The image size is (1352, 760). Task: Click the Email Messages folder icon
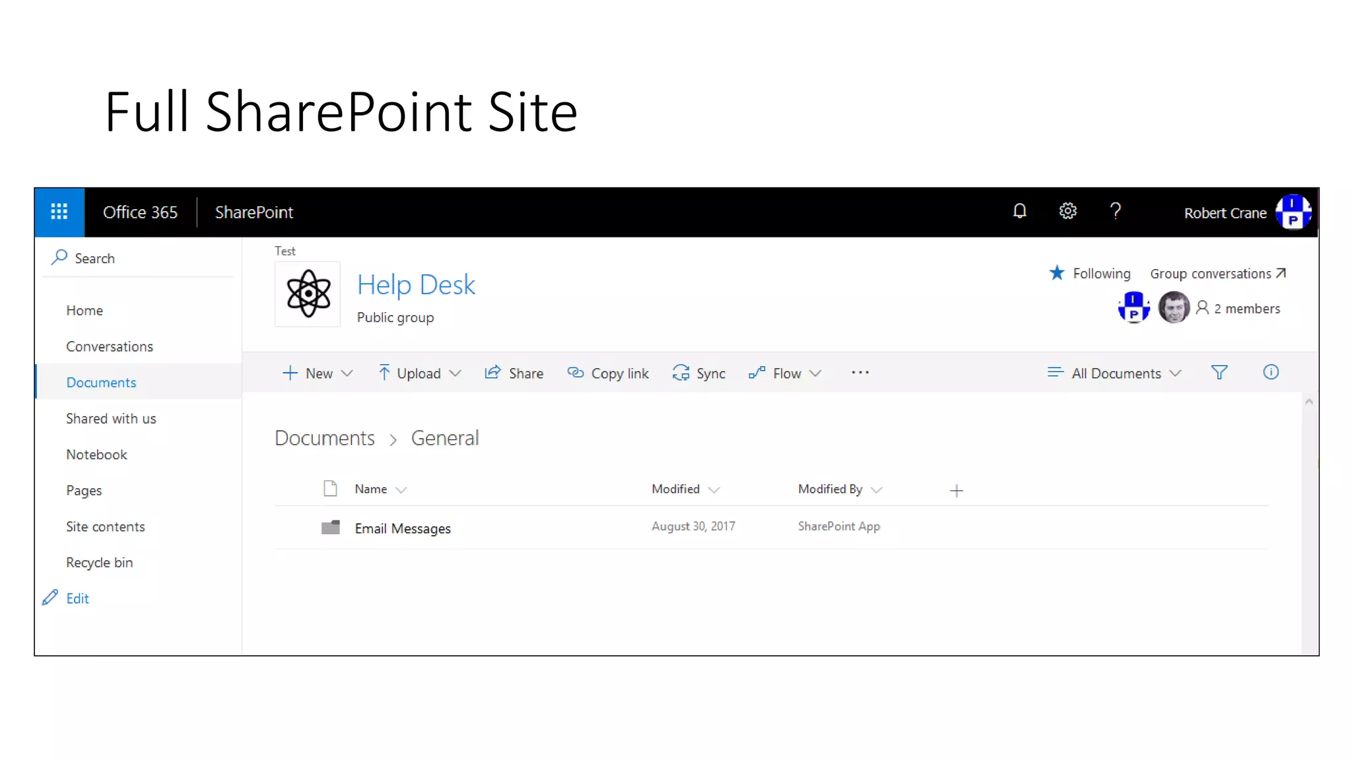click(x=330, y=527)
